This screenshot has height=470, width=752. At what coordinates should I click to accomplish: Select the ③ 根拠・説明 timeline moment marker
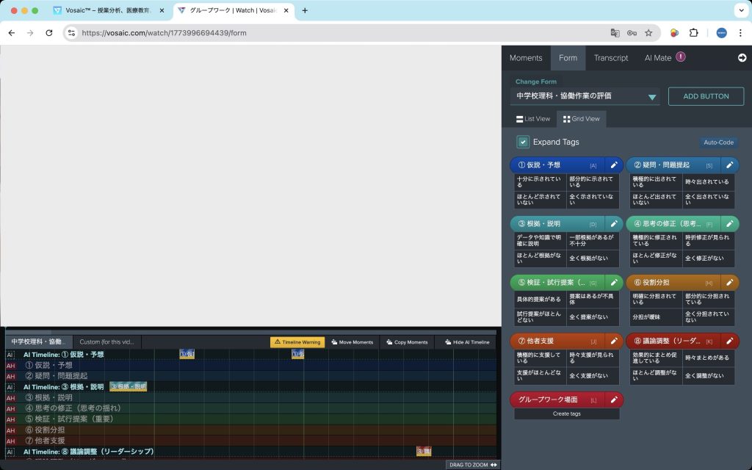point(129,386)
